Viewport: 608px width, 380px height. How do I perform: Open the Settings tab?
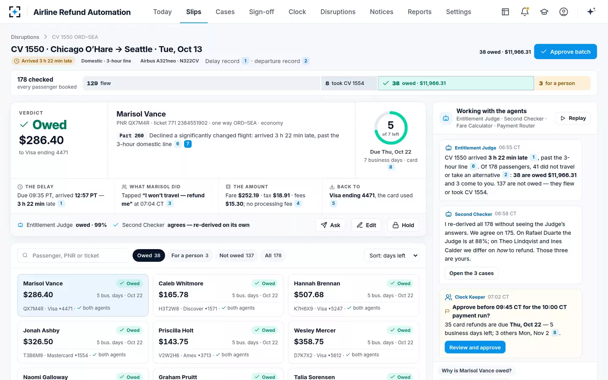tap(459, 12)
